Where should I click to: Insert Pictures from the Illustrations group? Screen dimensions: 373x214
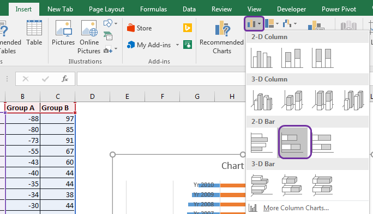click(63, 33)
